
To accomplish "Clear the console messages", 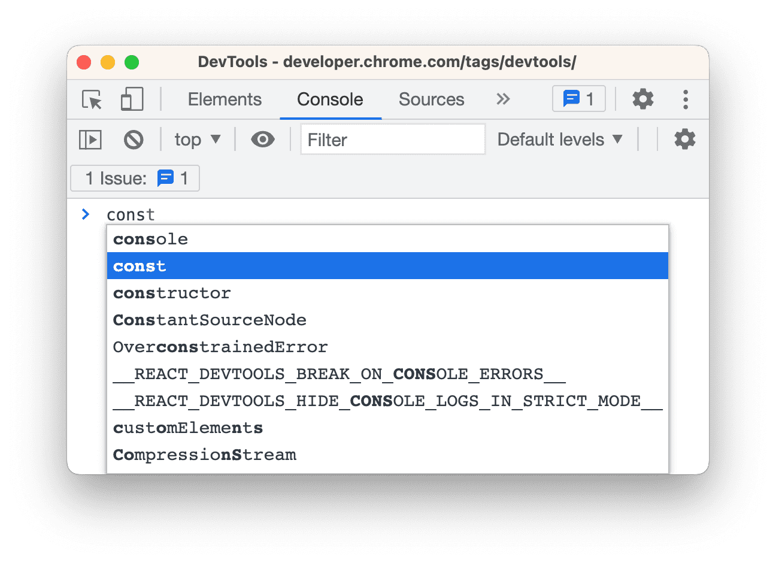I will click(134, 139).
